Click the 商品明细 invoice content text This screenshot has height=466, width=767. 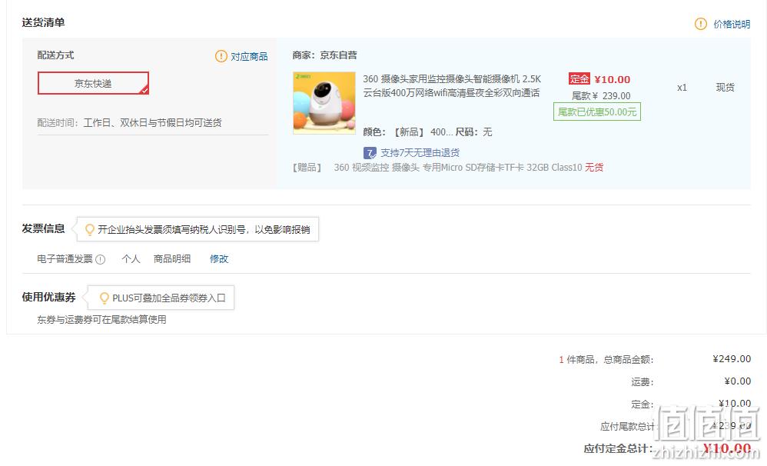point(171,259)
